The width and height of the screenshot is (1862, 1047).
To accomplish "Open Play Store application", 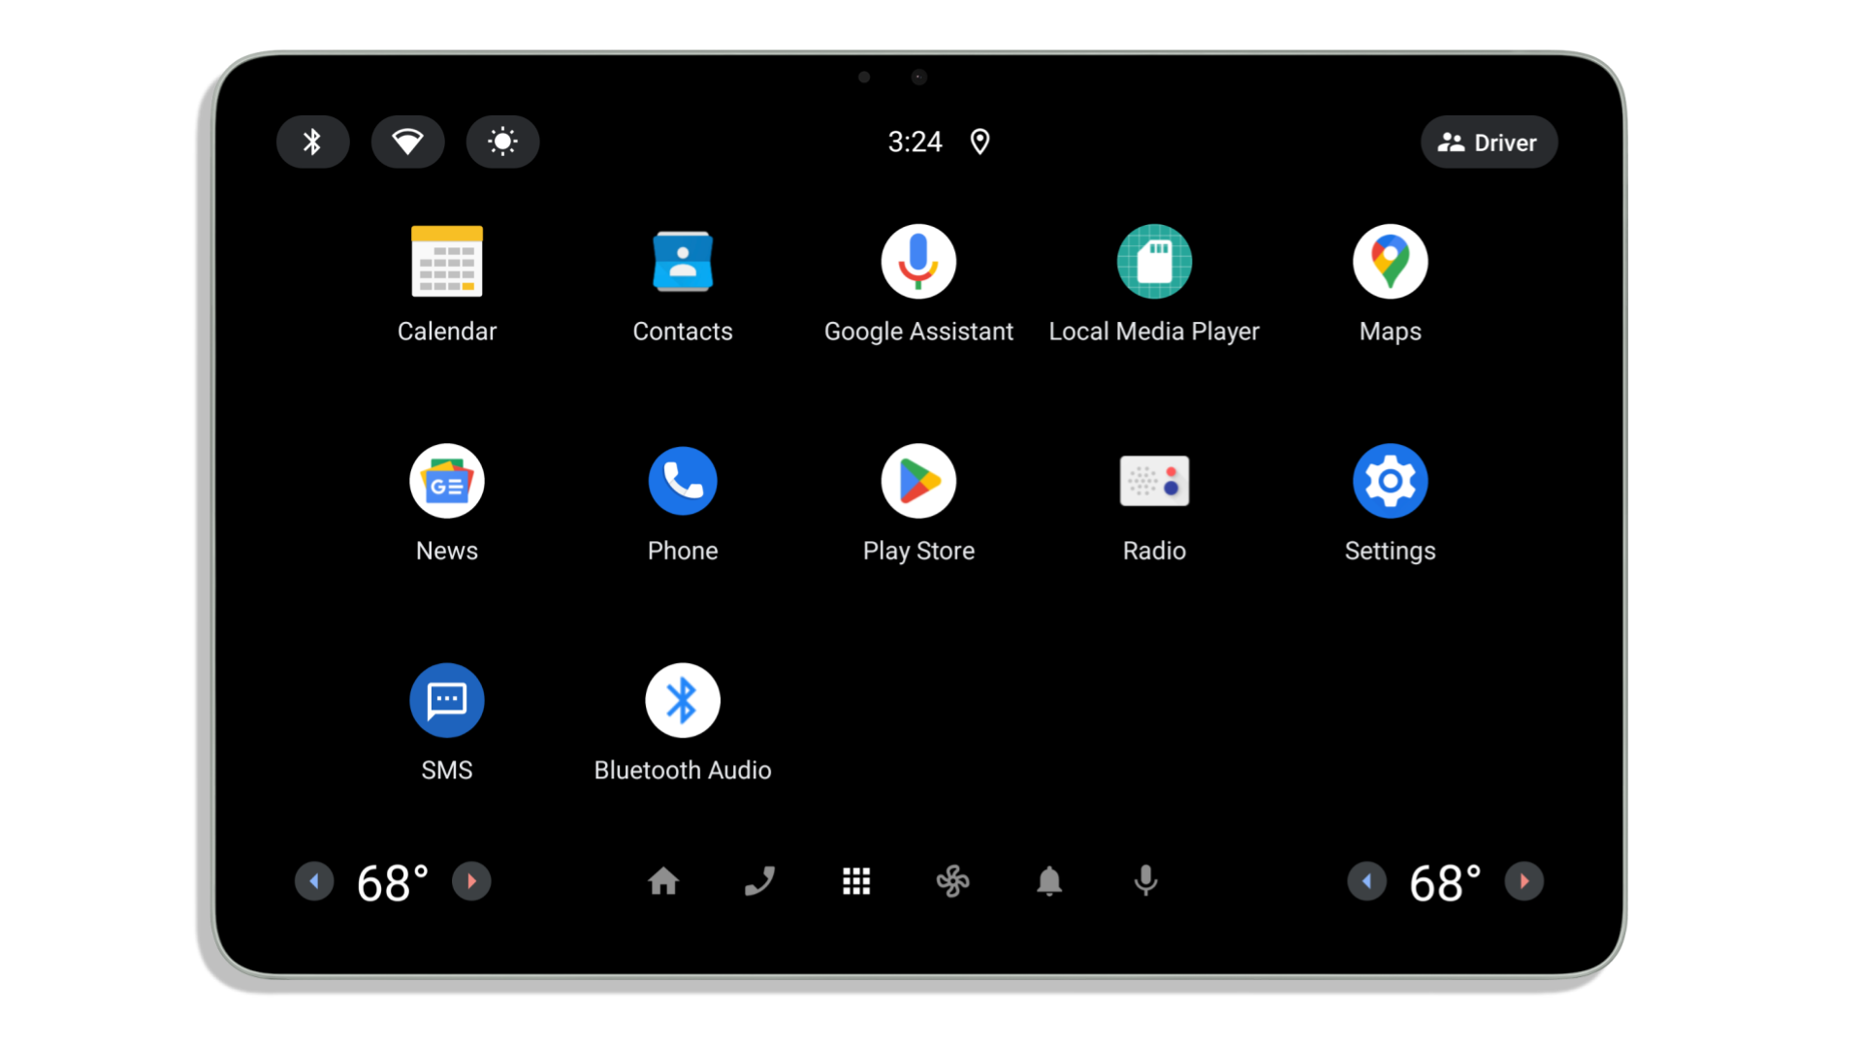I will (918, 481).
